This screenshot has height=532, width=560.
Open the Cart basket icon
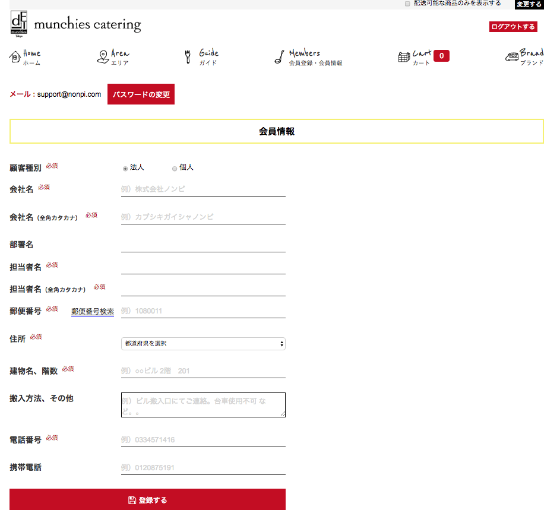click(x=404, y=57)
